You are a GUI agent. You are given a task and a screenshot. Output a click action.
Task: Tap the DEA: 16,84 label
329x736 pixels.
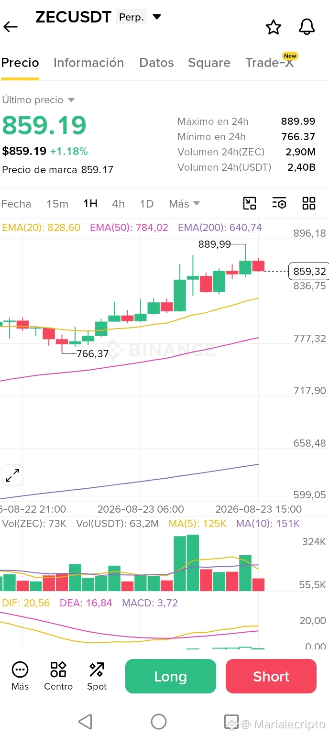click(x=86, y=603)
